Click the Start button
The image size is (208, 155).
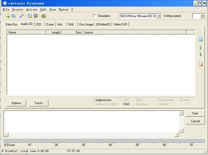tap(195, 113)
